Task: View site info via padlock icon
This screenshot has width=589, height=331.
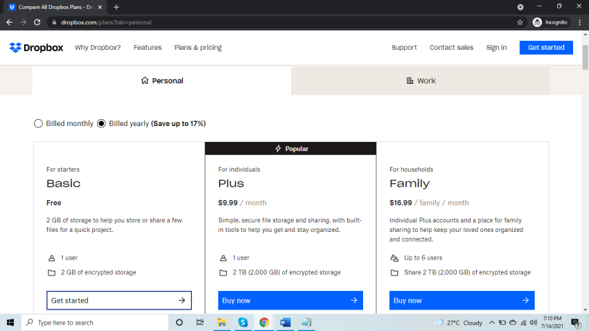Action: click(x=54, y=23)
